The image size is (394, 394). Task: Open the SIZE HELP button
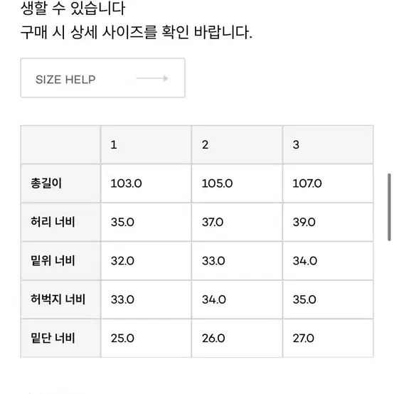point(103,78)
